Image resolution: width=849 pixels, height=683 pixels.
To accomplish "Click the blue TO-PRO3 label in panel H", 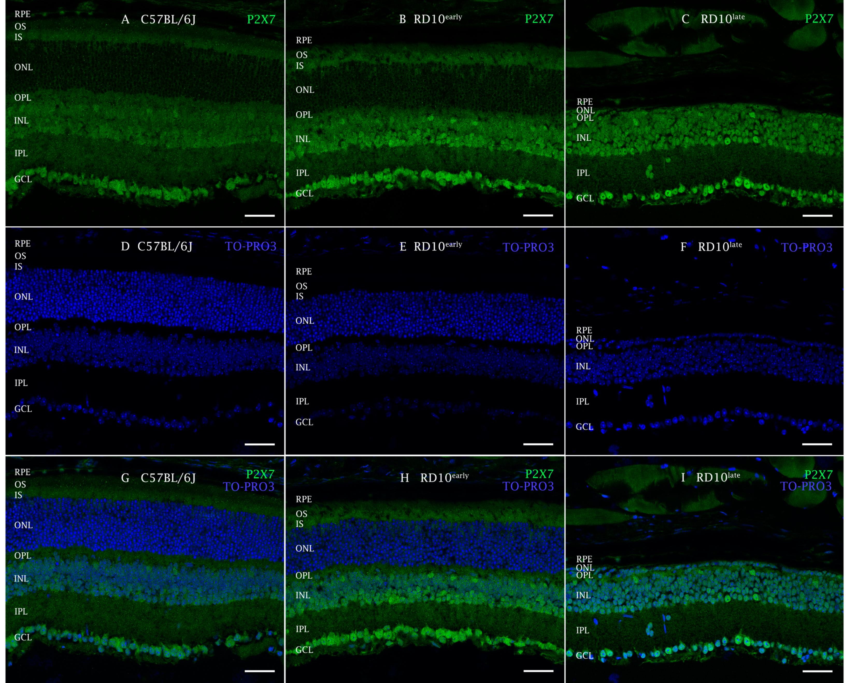I will point(528,487).
